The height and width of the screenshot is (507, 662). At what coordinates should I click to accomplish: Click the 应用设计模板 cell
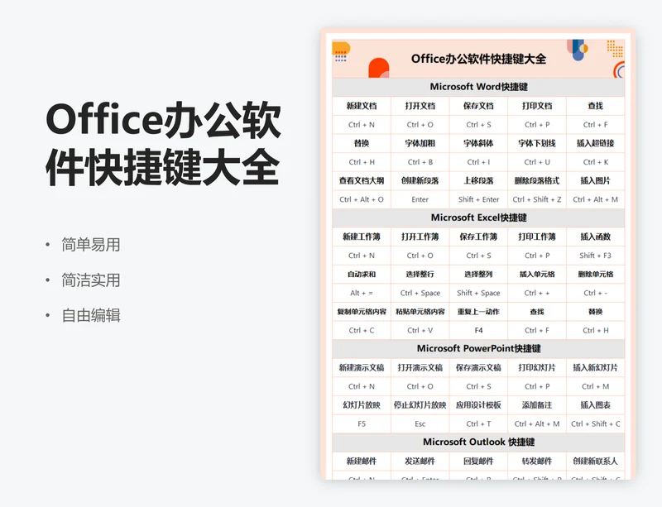pos(478,405)
